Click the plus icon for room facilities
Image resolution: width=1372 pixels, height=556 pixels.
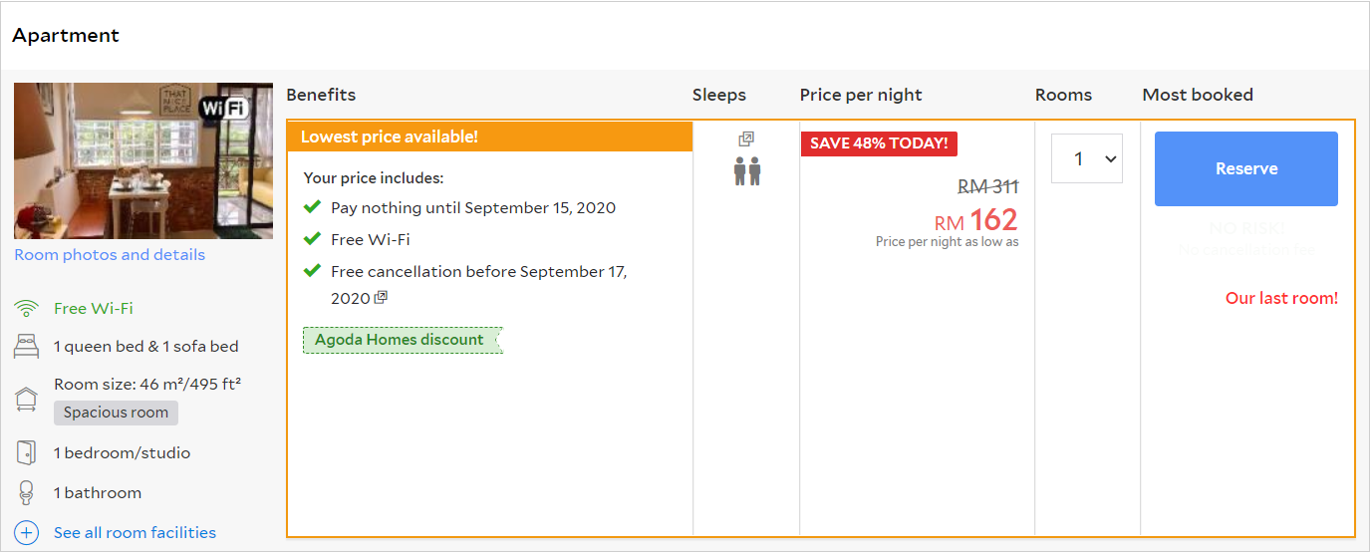point(27,533)
